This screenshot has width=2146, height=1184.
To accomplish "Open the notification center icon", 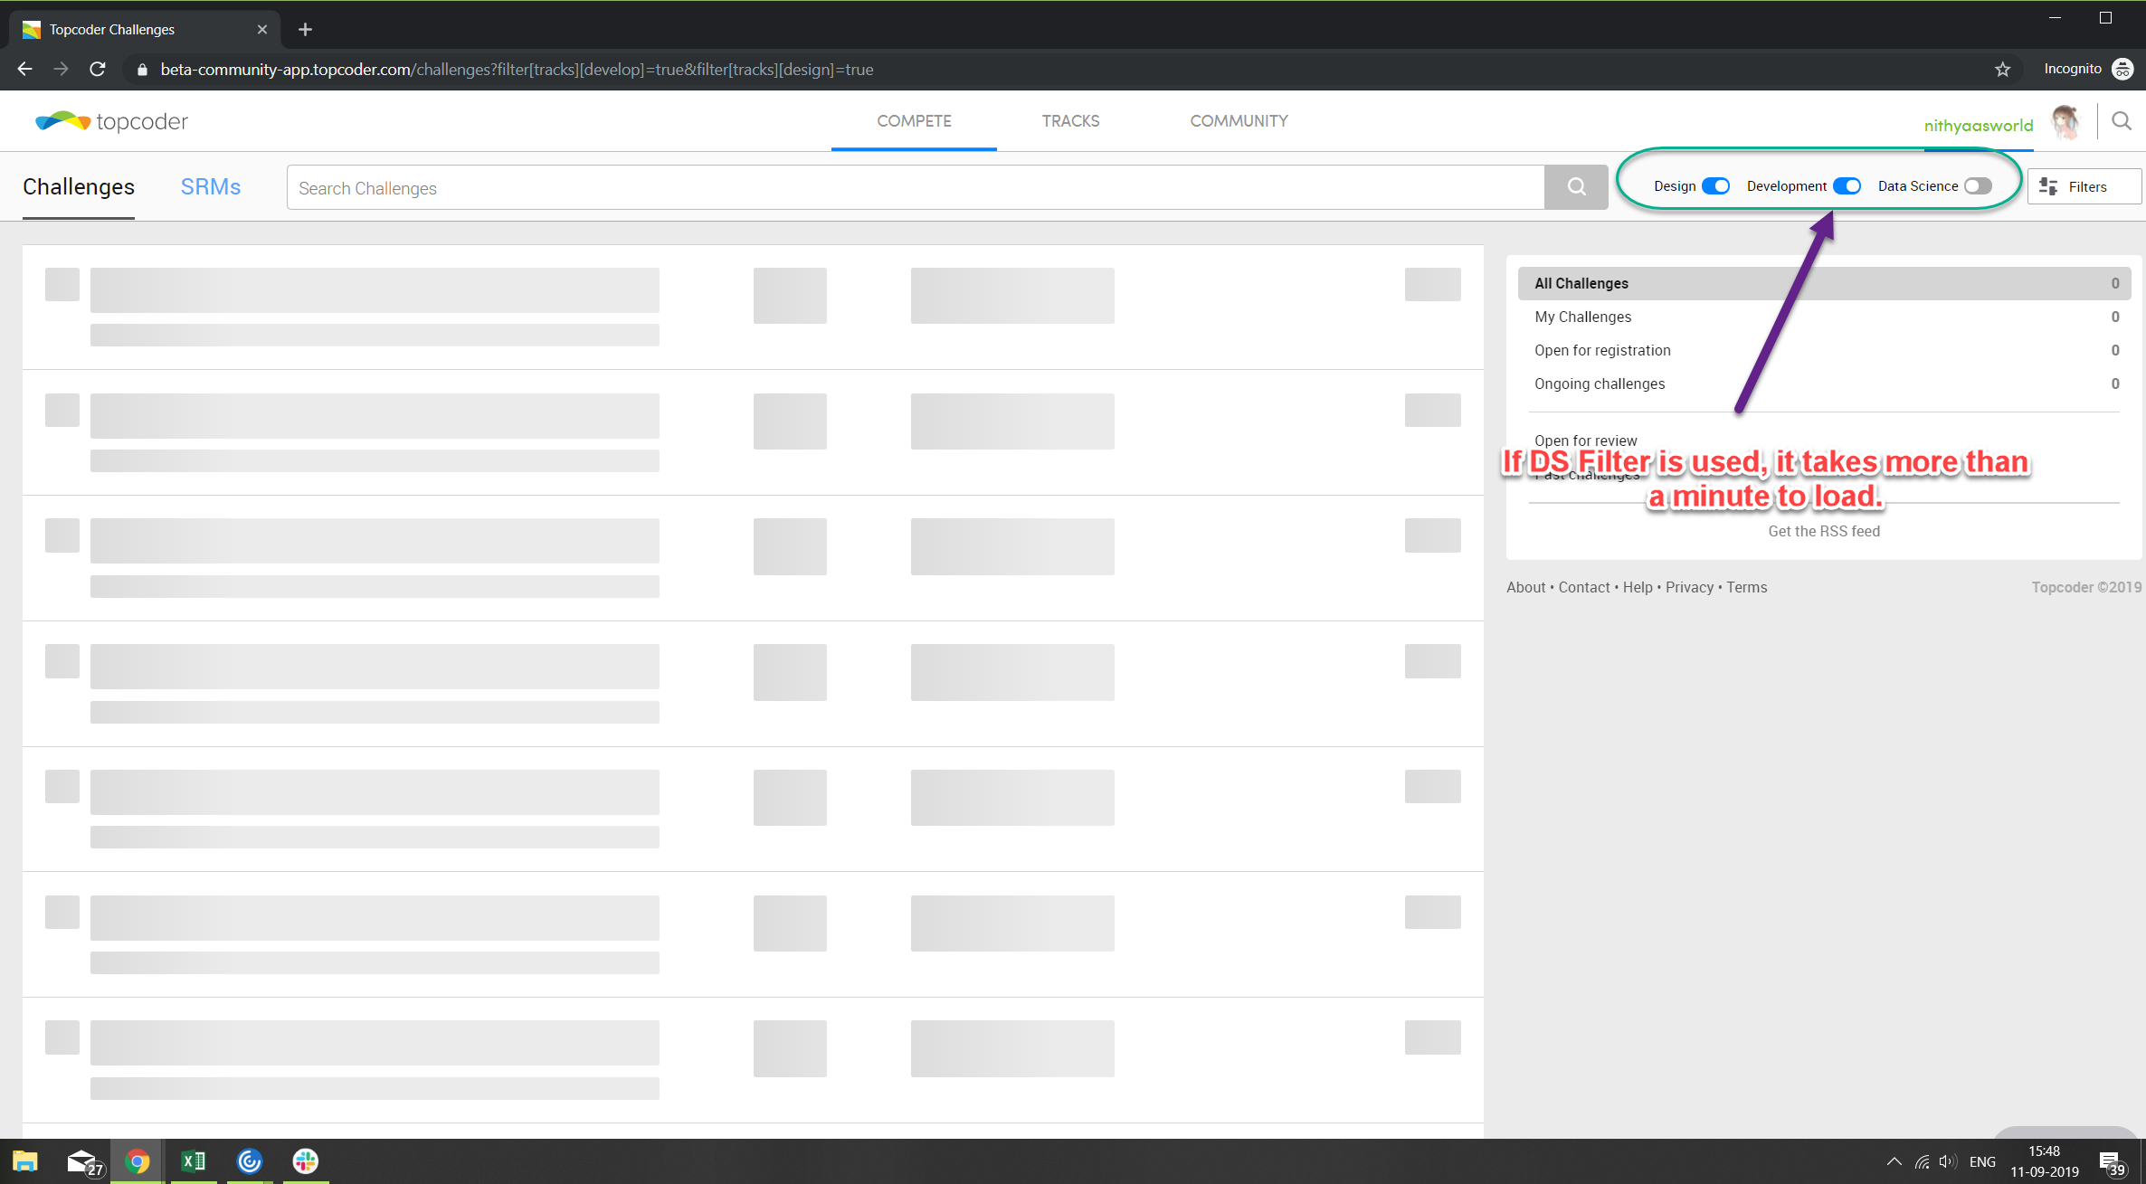I will click(x=2111, y=1162).
